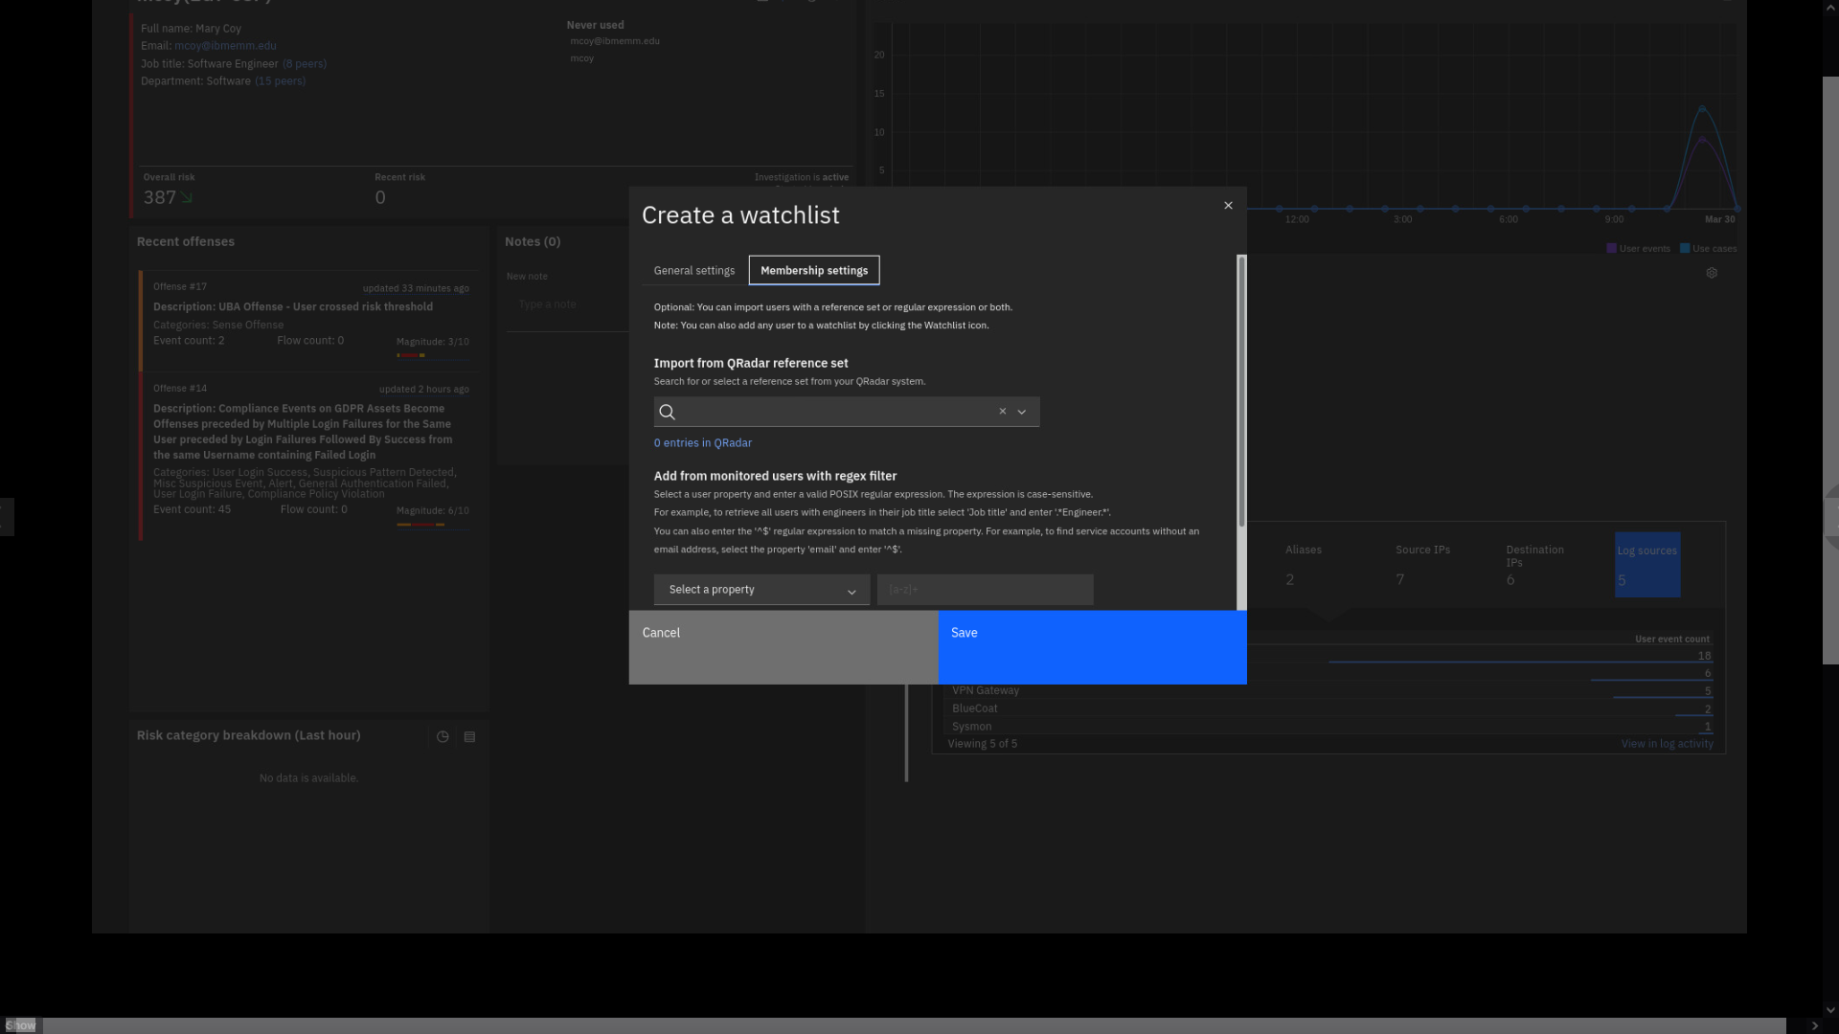Click the regex expression input field

tap(985, 590)
